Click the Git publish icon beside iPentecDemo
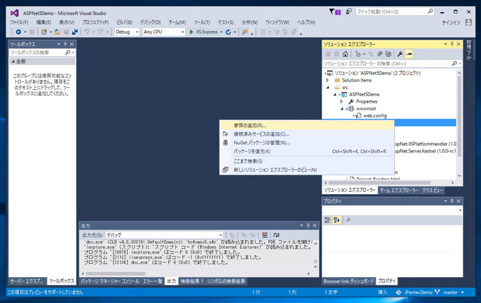The image size is (481, 303). pyautogui.click(x=398, y=292)
